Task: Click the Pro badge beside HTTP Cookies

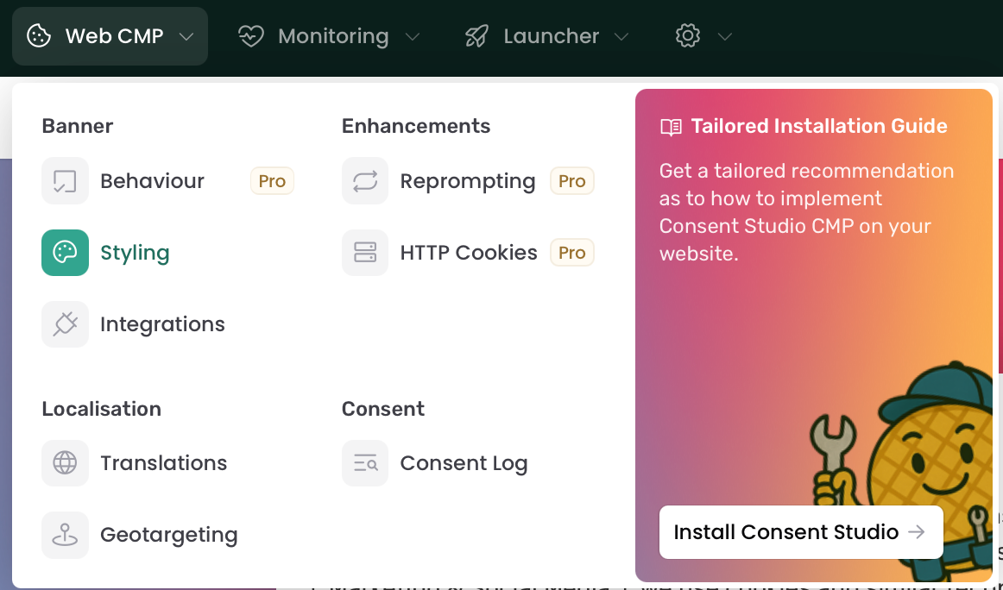Action: pos(572,253)
